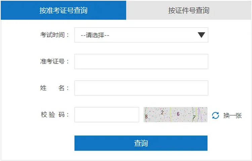Click the black dropdown triangle for exam time
The width and height of the screenshot is (252, 161).
coord(201,35)
